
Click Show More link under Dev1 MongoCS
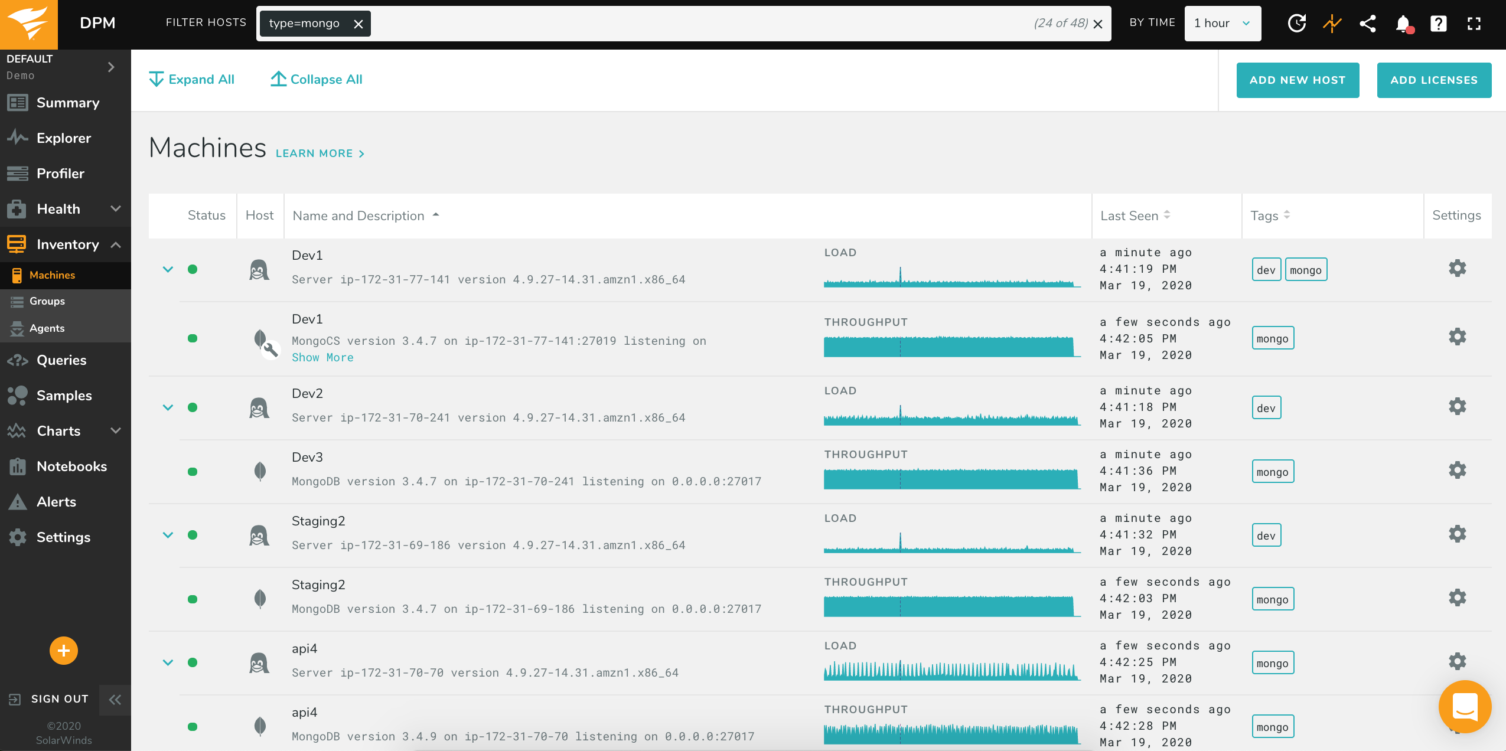322,358
